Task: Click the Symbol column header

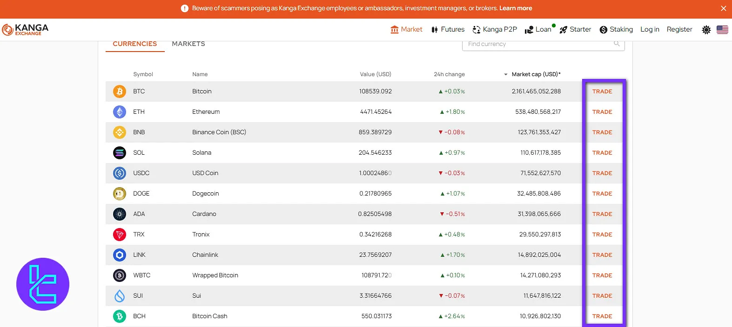Action: [x=143, y=74]
